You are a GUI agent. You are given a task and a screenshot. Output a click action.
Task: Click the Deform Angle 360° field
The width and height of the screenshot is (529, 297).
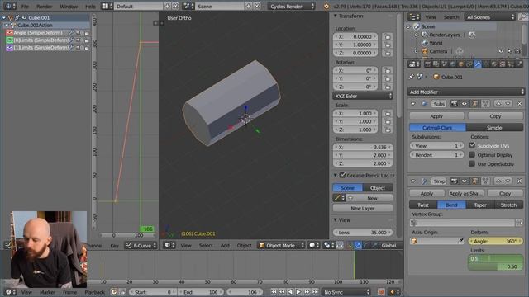[496, 241]
